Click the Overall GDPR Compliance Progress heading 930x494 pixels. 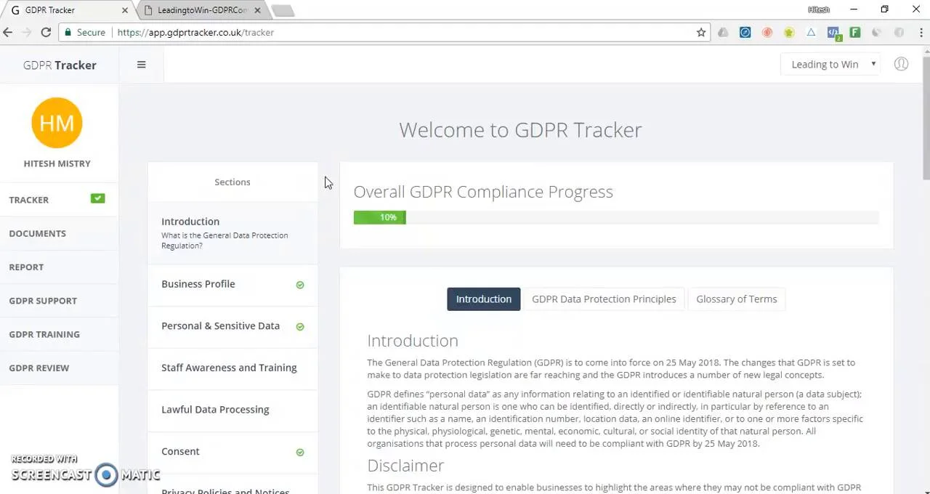(x=483, y=192)
